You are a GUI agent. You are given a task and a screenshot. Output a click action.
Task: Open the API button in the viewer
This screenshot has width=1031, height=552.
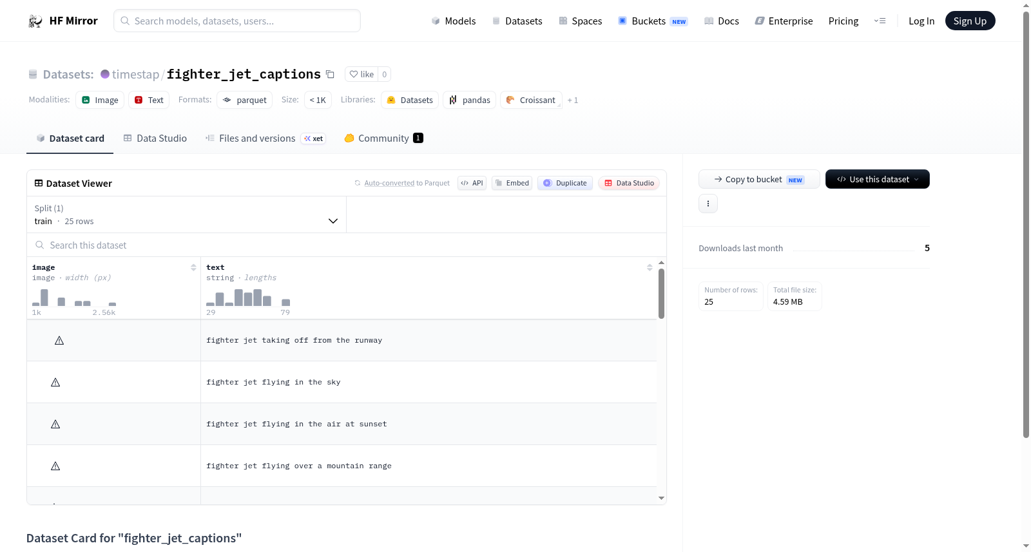472,183
